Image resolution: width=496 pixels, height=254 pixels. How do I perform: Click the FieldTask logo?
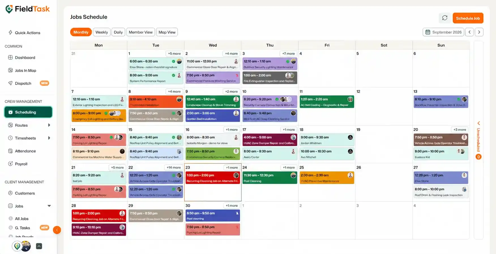pos(27,9)
